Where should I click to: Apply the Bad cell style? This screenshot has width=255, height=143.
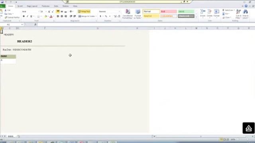[x=169, y=12]
